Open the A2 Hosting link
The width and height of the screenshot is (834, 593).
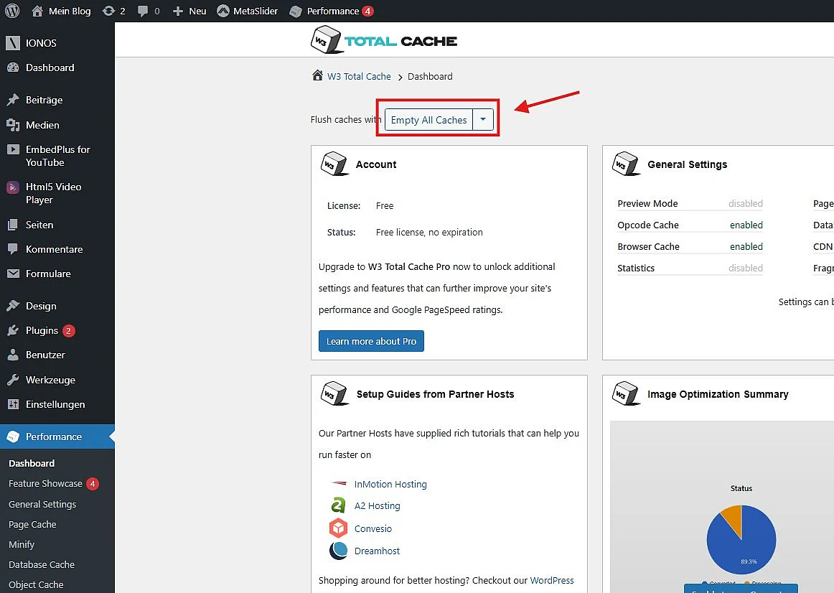(377, 506)
